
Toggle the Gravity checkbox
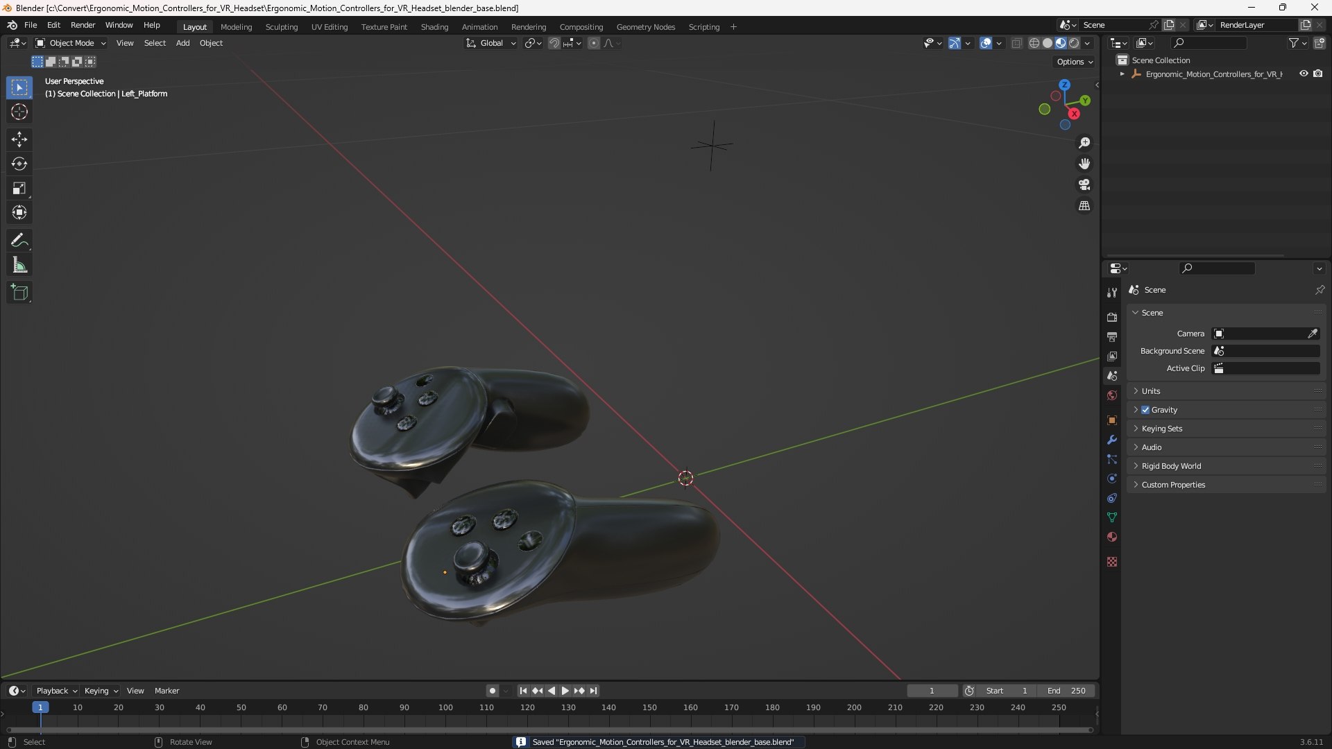coord(1145,410)
